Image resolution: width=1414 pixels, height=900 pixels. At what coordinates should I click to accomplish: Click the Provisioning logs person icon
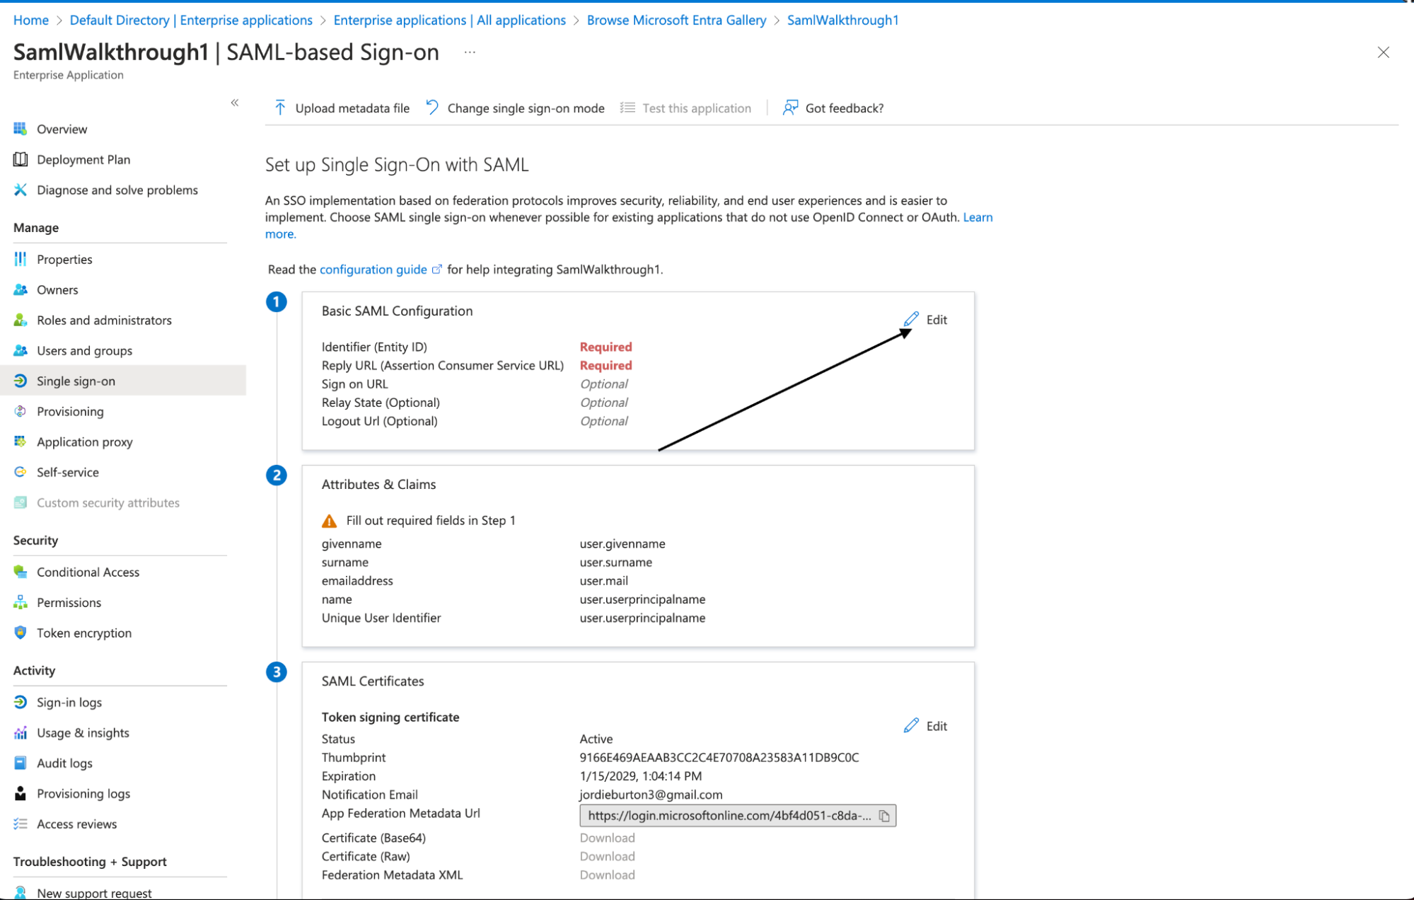click(20, 793)
